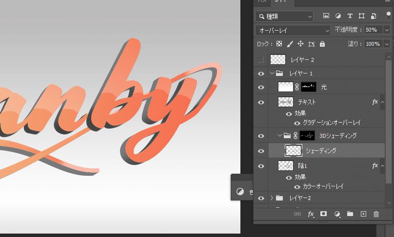
Task: Toggle テキスト layer 効果 visibility
Action: tap(289, 114)
